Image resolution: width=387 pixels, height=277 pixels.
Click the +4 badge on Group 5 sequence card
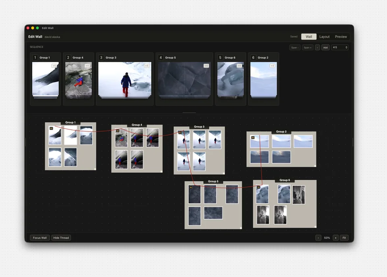click(206, 66)
